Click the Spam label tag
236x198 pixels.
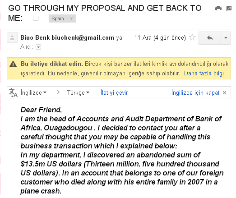point(58,18)
